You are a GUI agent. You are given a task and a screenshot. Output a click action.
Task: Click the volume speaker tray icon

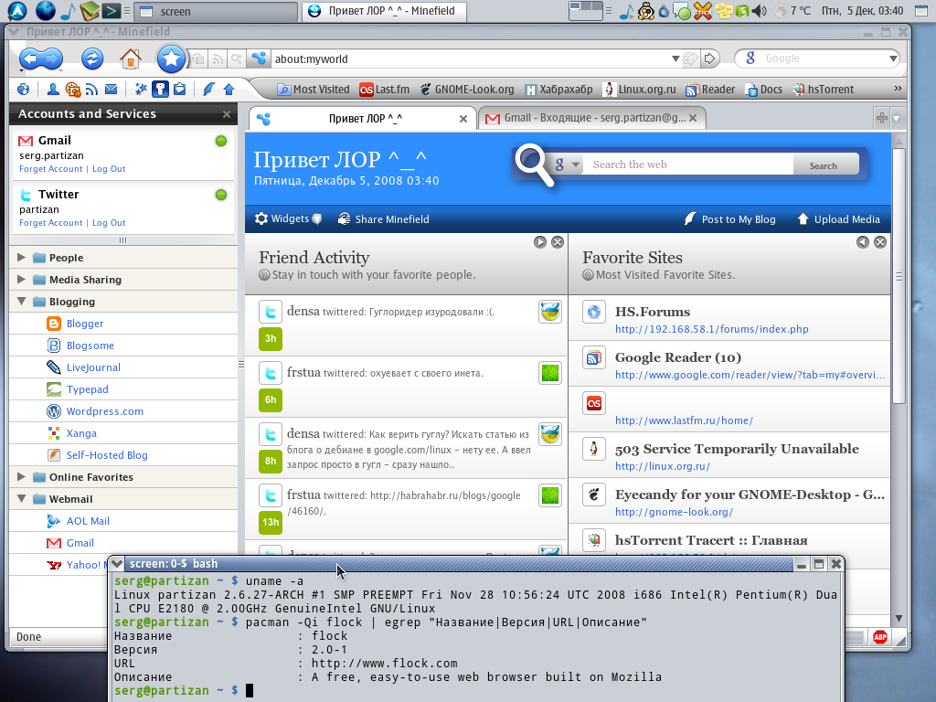click(760, 11)
